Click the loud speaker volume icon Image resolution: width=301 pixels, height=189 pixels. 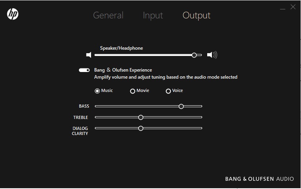point(212,55)
